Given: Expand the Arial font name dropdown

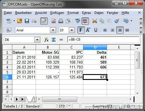Looking at the screenshot, I should pos(53,30).
